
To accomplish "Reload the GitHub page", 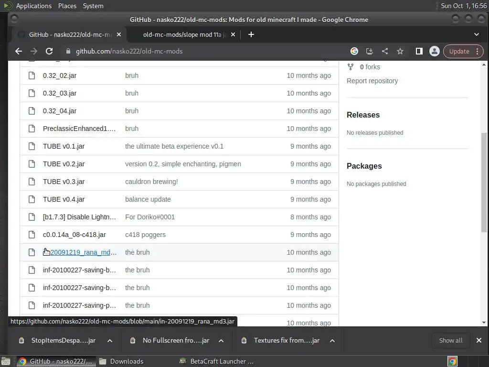I will 49,52.
